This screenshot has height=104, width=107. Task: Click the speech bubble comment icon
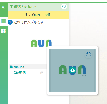tap(64, 7)
